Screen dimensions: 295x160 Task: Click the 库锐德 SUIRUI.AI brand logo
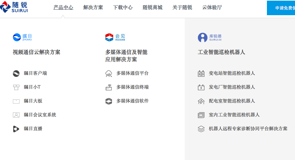[x=209, y=37]
